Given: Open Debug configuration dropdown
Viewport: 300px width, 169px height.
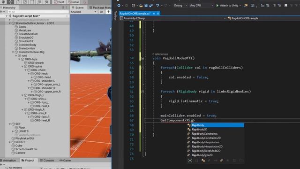Looking at the screenshot, I should 180,6.
